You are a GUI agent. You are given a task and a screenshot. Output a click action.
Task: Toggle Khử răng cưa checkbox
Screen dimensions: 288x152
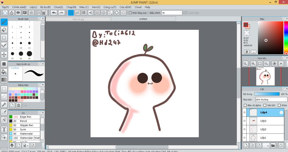coord(130,13)
